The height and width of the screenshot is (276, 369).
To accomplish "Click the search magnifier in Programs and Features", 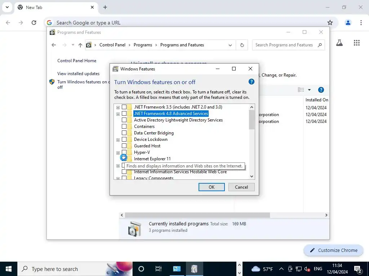I will tap(320, 45).
